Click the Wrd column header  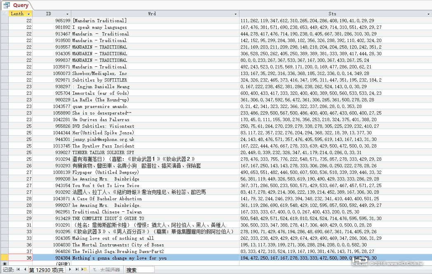[155, 14]
